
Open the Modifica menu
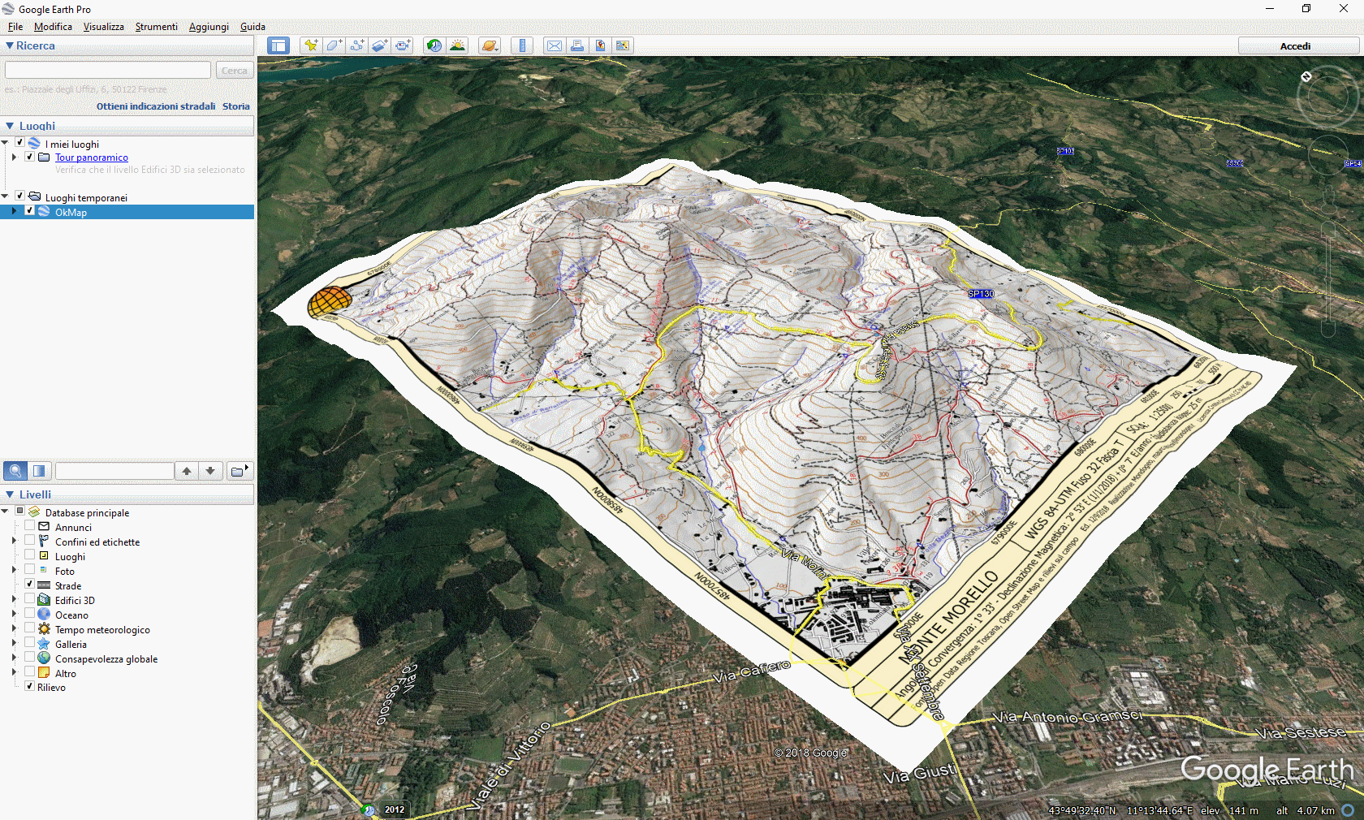coord(53,27)
